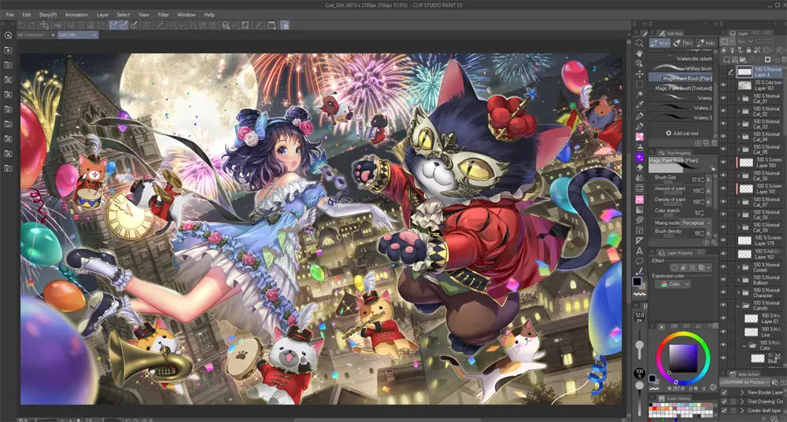Image resolution: width=787 pixels, height=422 pixels.
Task: Open the File menu
Action: point(9,14)
